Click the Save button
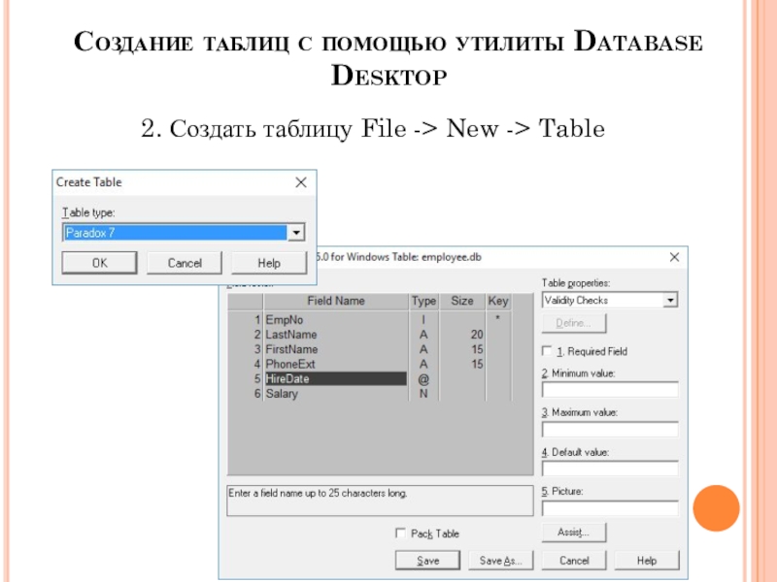This screenshot has height=582, width=777. tap(427, 561)
